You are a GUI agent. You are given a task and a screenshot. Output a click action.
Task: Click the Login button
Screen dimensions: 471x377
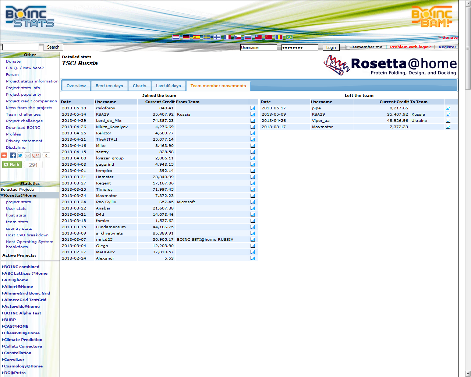click(331, 47)
